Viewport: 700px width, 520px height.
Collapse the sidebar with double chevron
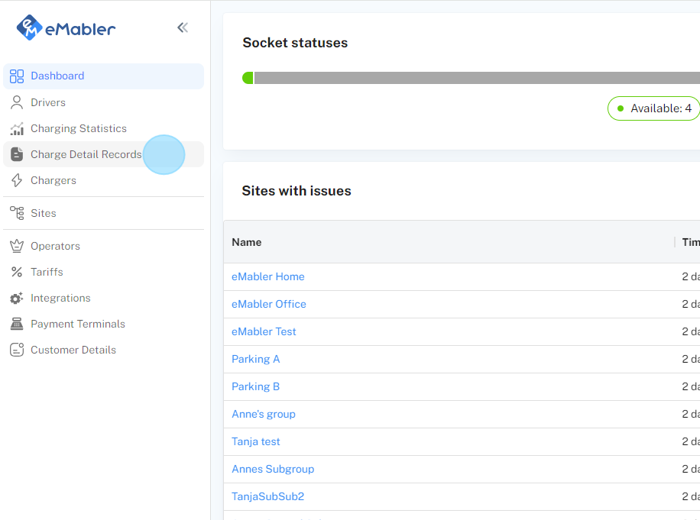(183, 28)
